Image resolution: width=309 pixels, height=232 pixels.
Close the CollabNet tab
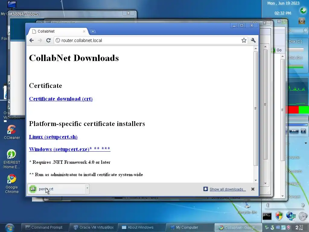[84, 31]
